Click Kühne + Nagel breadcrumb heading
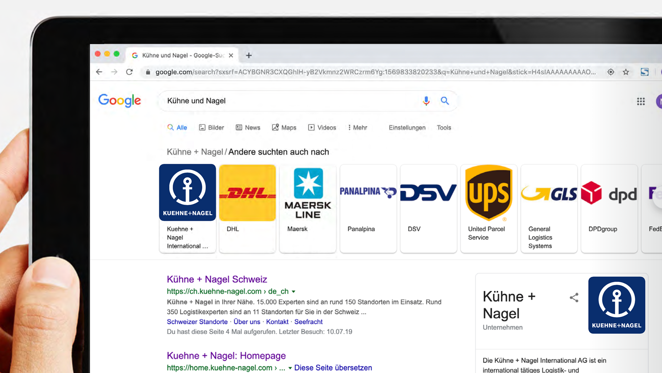This screenshot has height=373, width=662. (x=195, y=152)
